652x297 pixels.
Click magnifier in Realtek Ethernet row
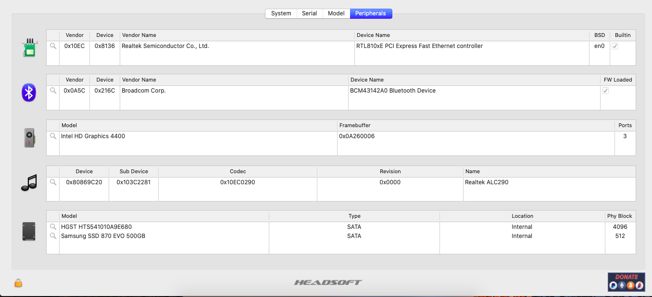pyautogui.click(x=53, y=46)
